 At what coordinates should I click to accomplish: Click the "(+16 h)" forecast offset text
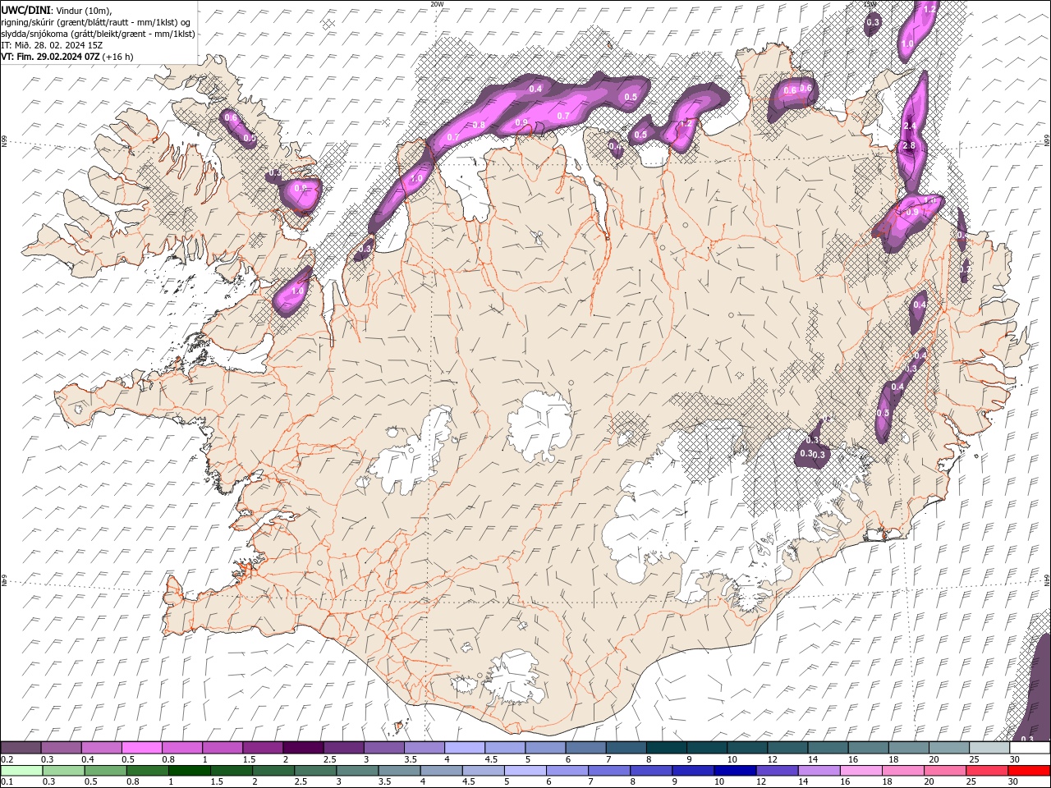pyautogui.click(x=118, y=57)
